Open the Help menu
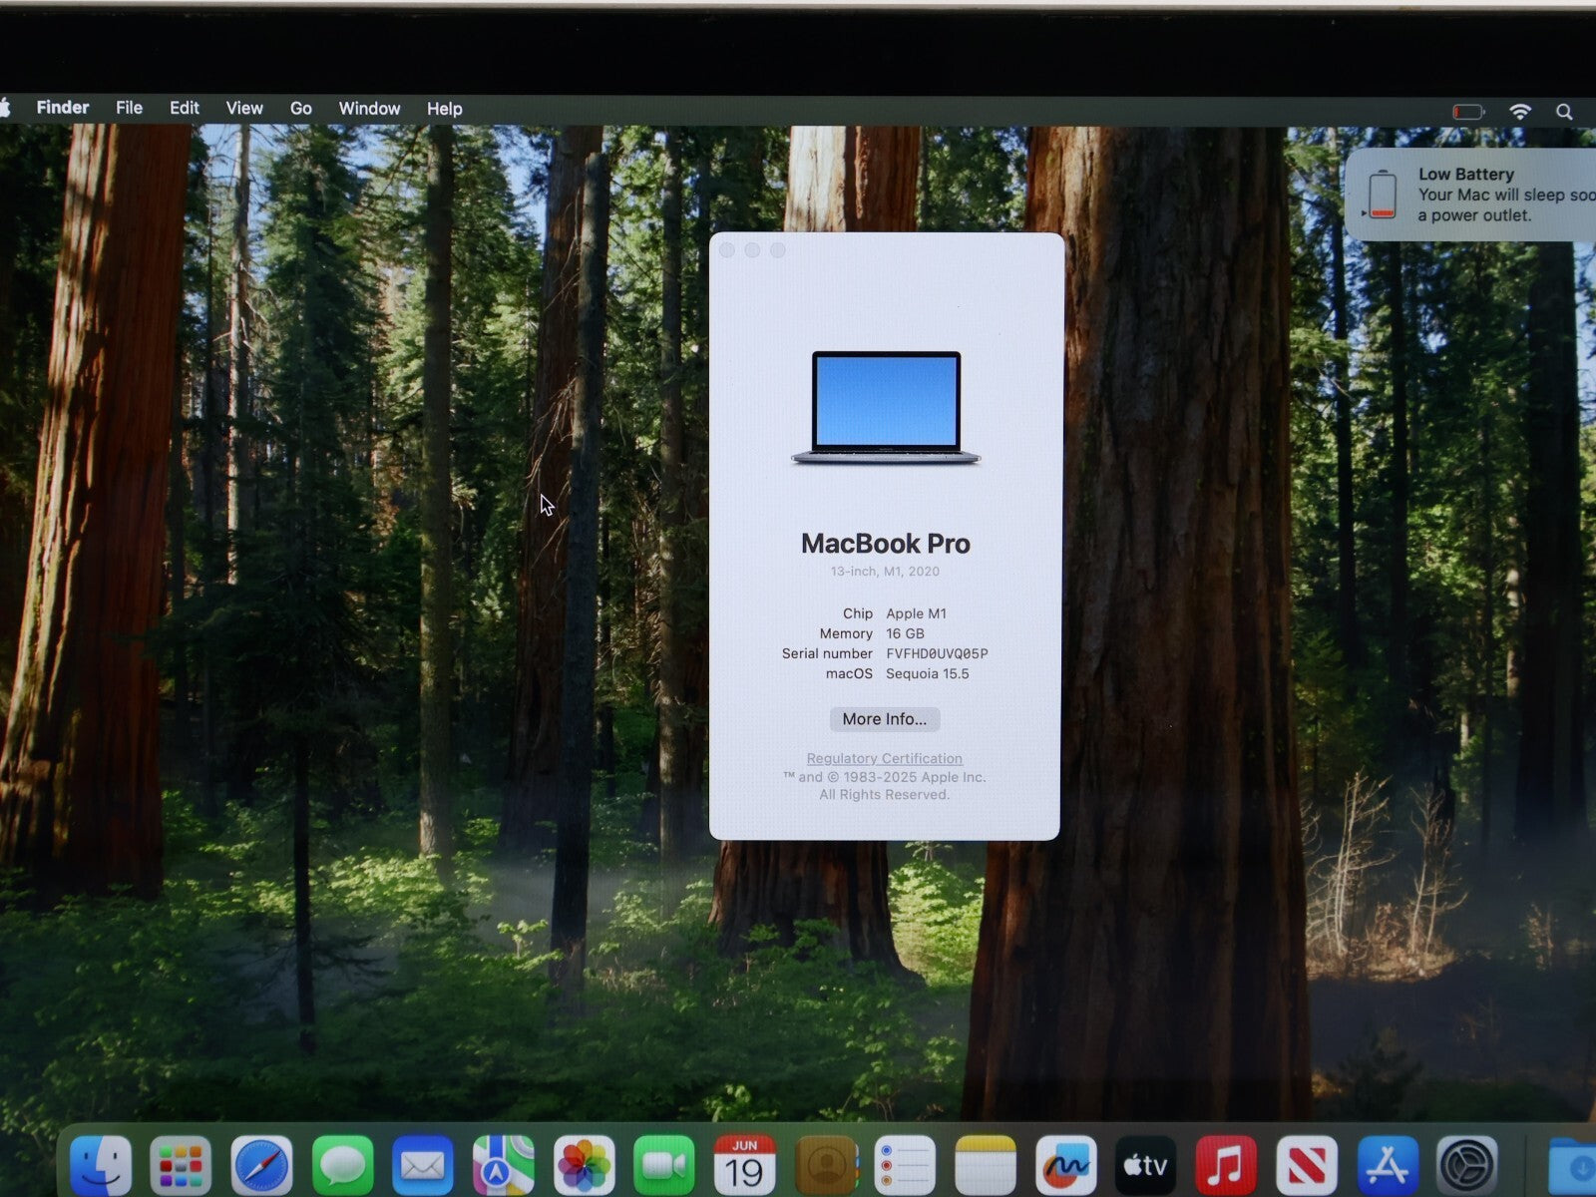Viewport: 1596px width, 1197px height. (x=445, y=109)
